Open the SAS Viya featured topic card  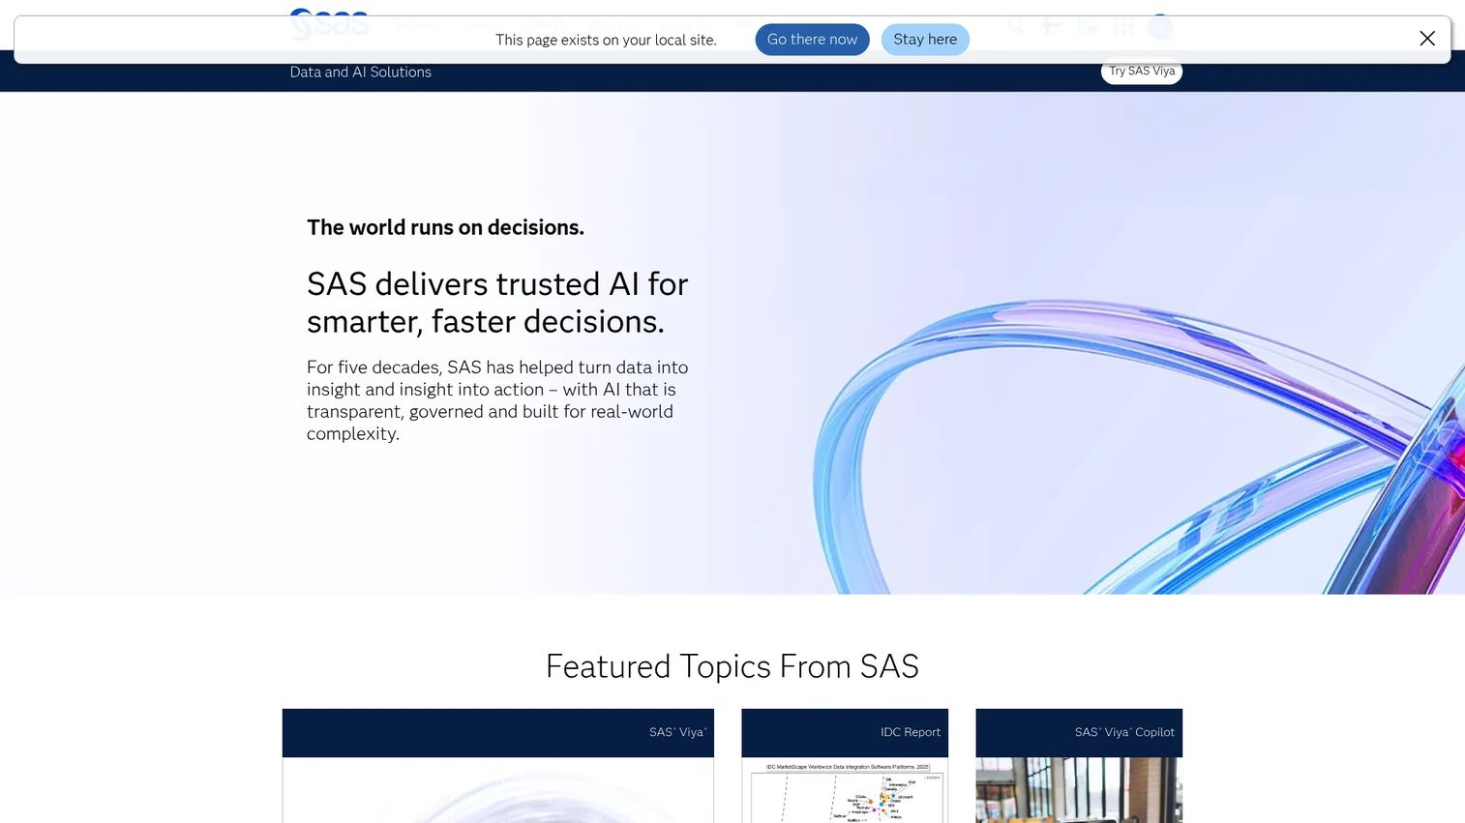tap(497, 766)
